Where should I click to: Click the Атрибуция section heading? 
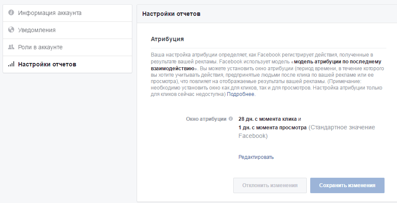[167, 39]
